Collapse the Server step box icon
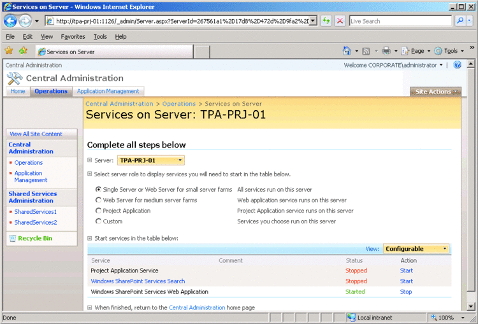This screenshot has width=478, height=324. click(90, 160)
